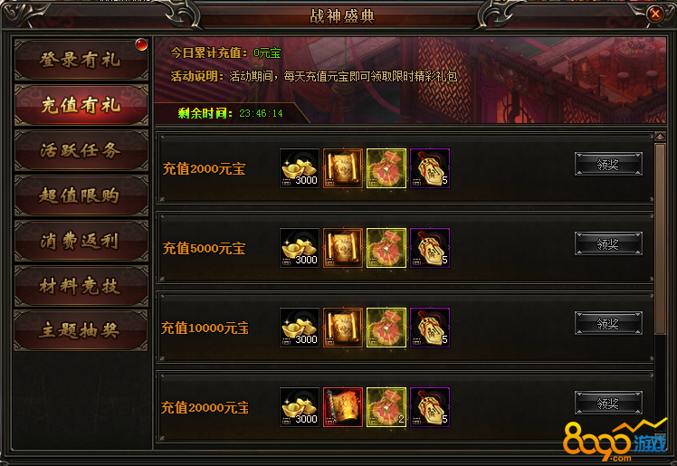
Task: Select the red flaming scroll in 充值20000元宝 row
Action: tap(343, 407)
